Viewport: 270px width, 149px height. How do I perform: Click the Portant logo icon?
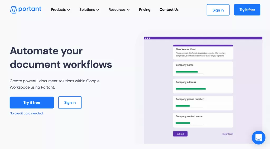(x=13, y=10)
